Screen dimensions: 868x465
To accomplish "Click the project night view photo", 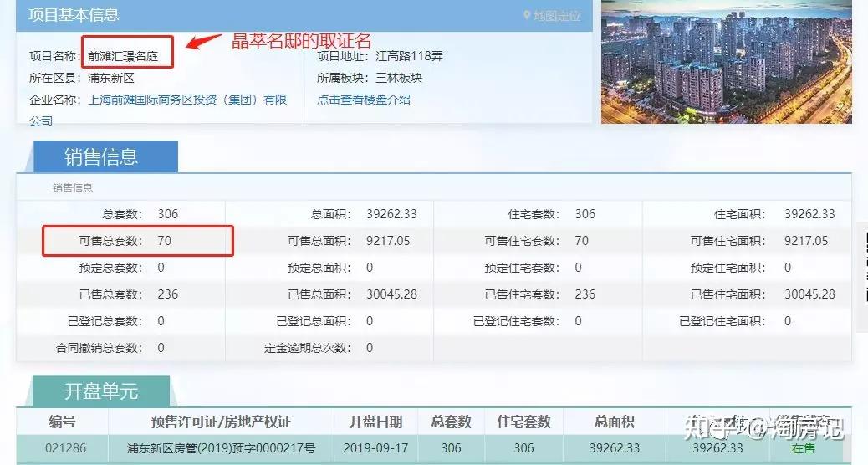I will pyautogui.click(x=727, y=62).
